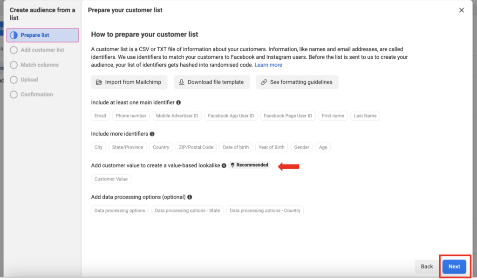Select the Add customer list step circle

[x=14, y=50]
